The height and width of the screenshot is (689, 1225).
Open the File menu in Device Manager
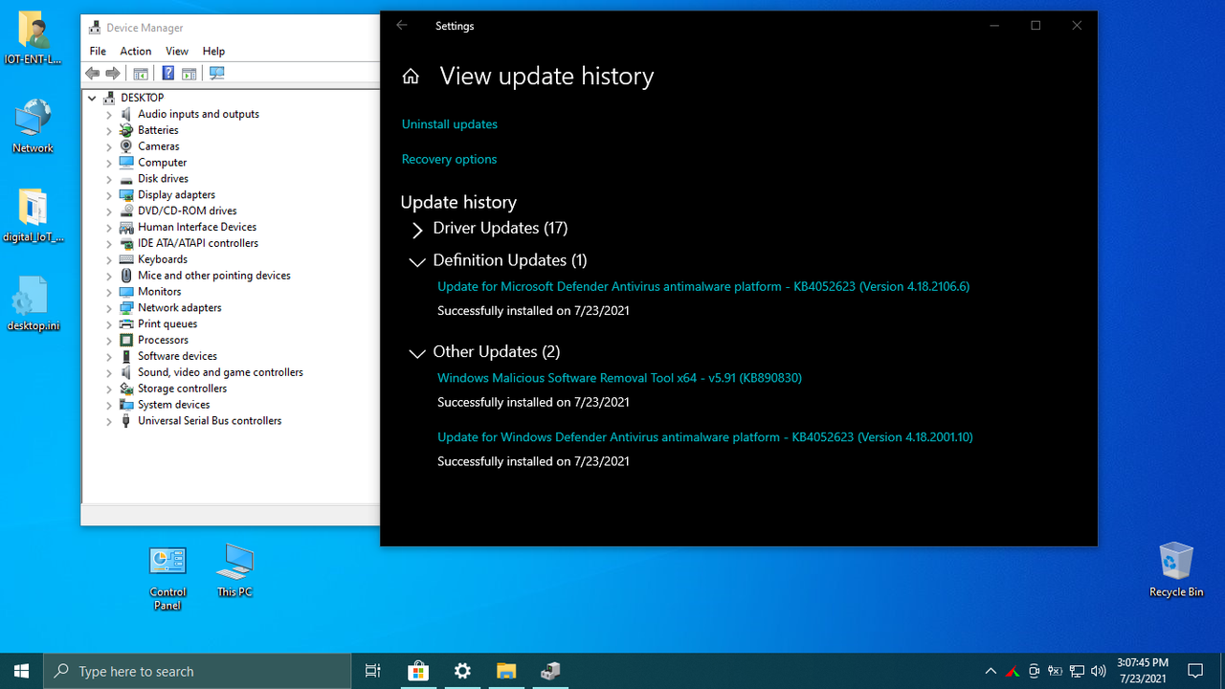tap(98, 51)
